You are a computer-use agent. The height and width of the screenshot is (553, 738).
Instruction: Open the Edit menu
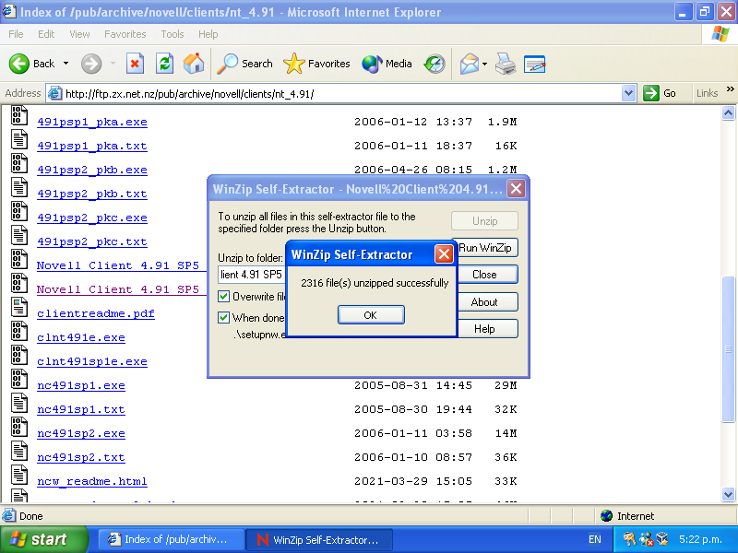46,34
